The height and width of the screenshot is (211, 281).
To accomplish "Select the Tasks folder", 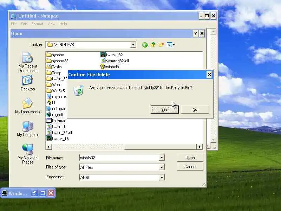I will tap(54, 67).
